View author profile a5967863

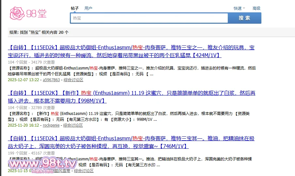click(x=51, y=80)
